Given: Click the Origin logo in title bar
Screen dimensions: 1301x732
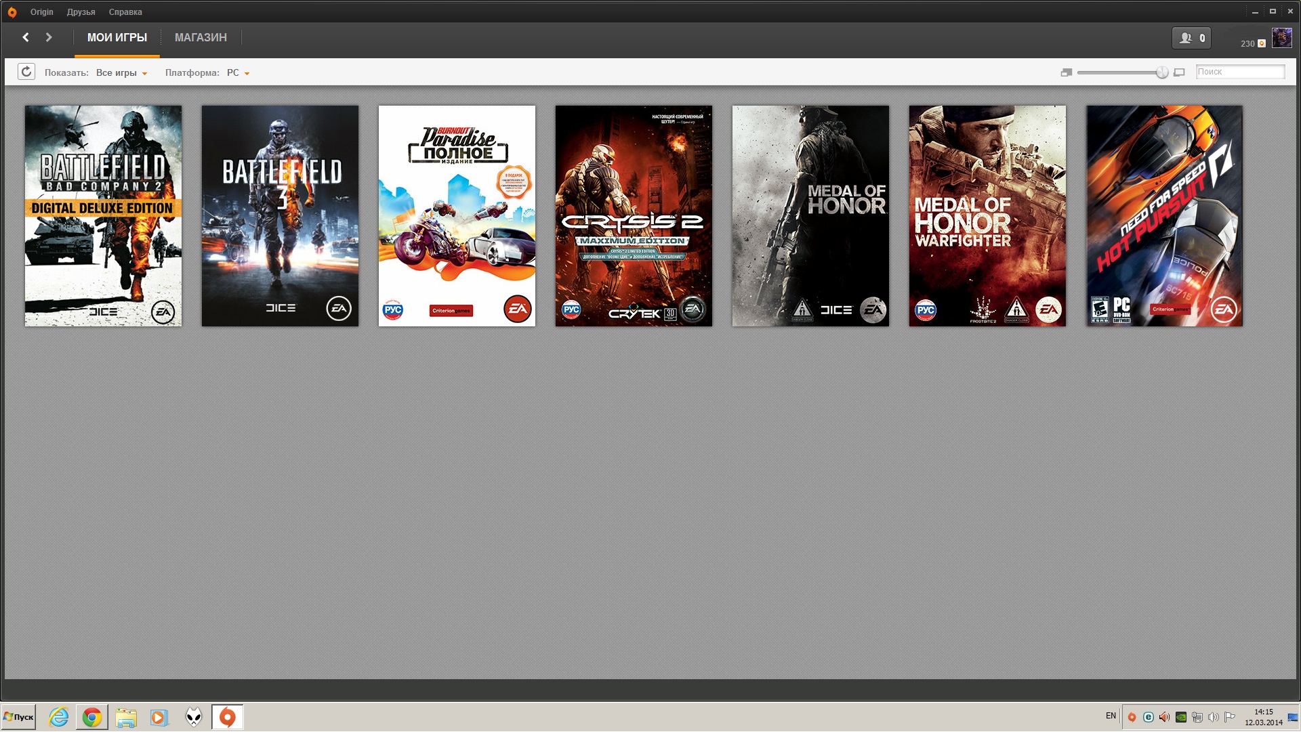Looking at the screenshot, I should (12, 12).
